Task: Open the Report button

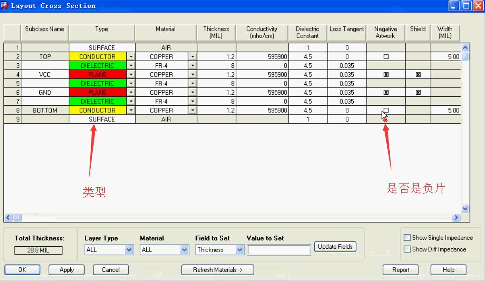Action: tap(401, 270)
